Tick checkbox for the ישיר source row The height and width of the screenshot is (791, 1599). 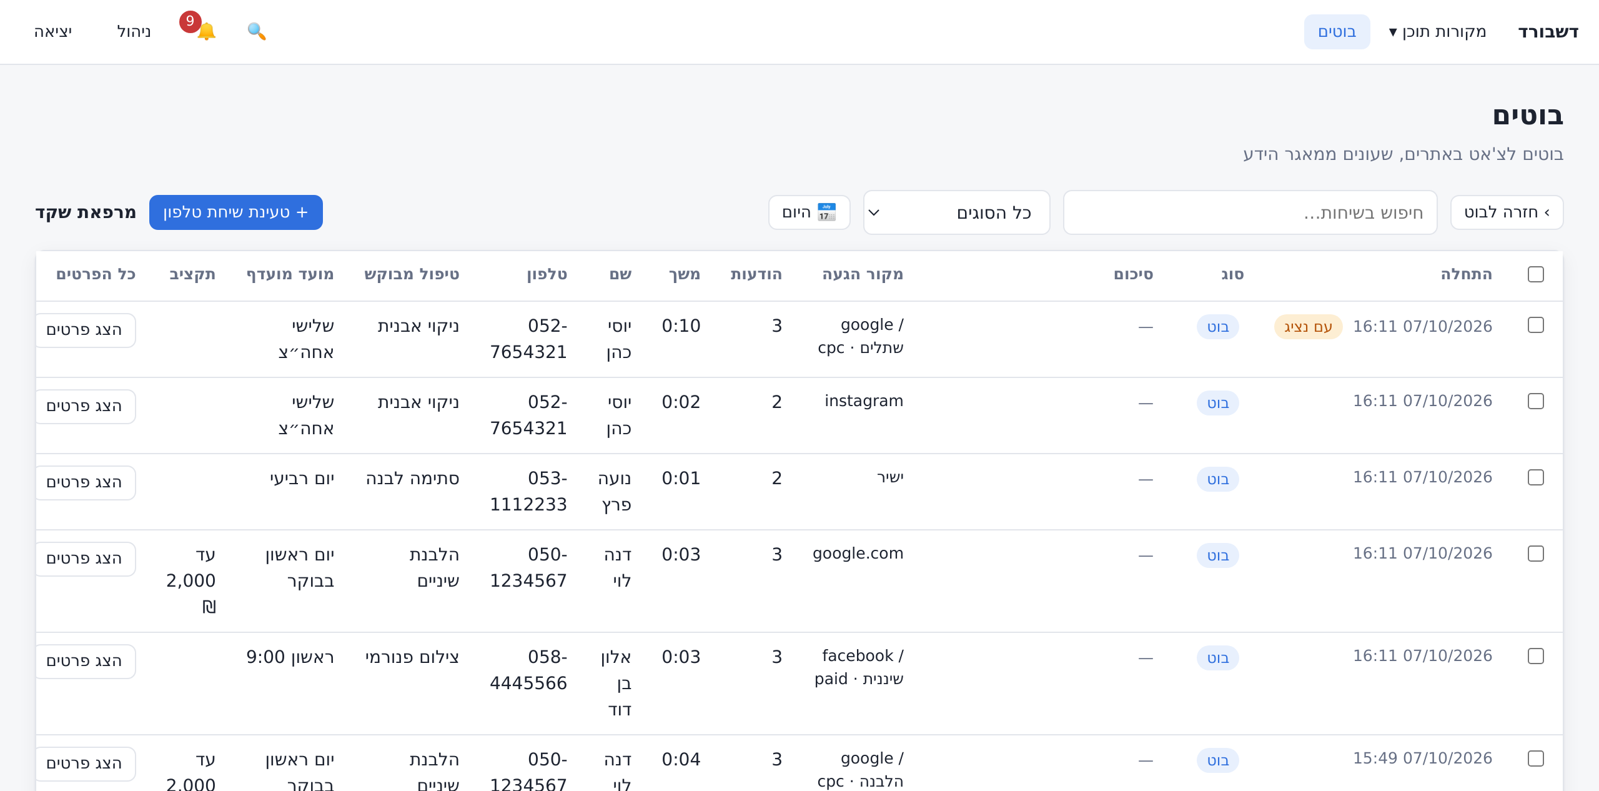(x=1535, y=477)
